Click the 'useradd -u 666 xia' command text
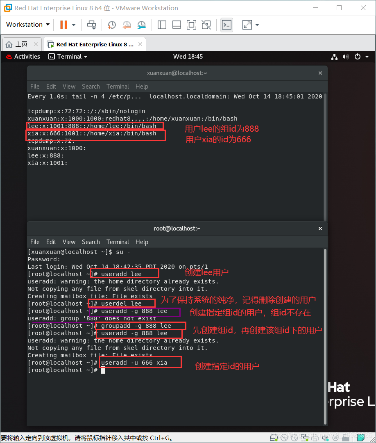This screenshot has width=376, height=443. point(134,363)
